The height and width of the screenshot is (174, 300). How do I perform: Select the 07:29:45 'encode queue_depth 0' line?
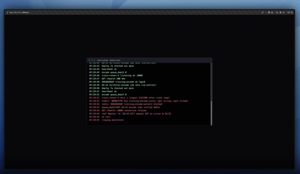pyautogui.click(x=108, y=72)
